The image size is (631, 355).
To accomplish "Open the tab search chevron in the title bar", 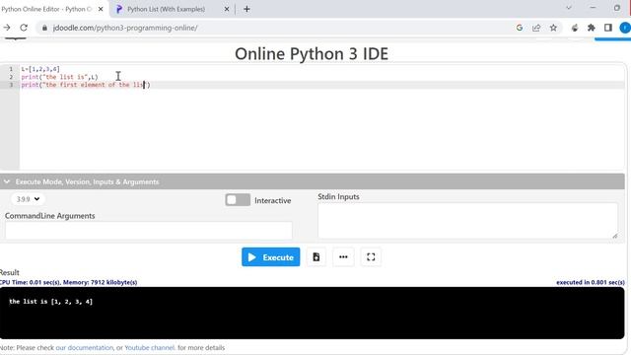I will tap(569, 8).
